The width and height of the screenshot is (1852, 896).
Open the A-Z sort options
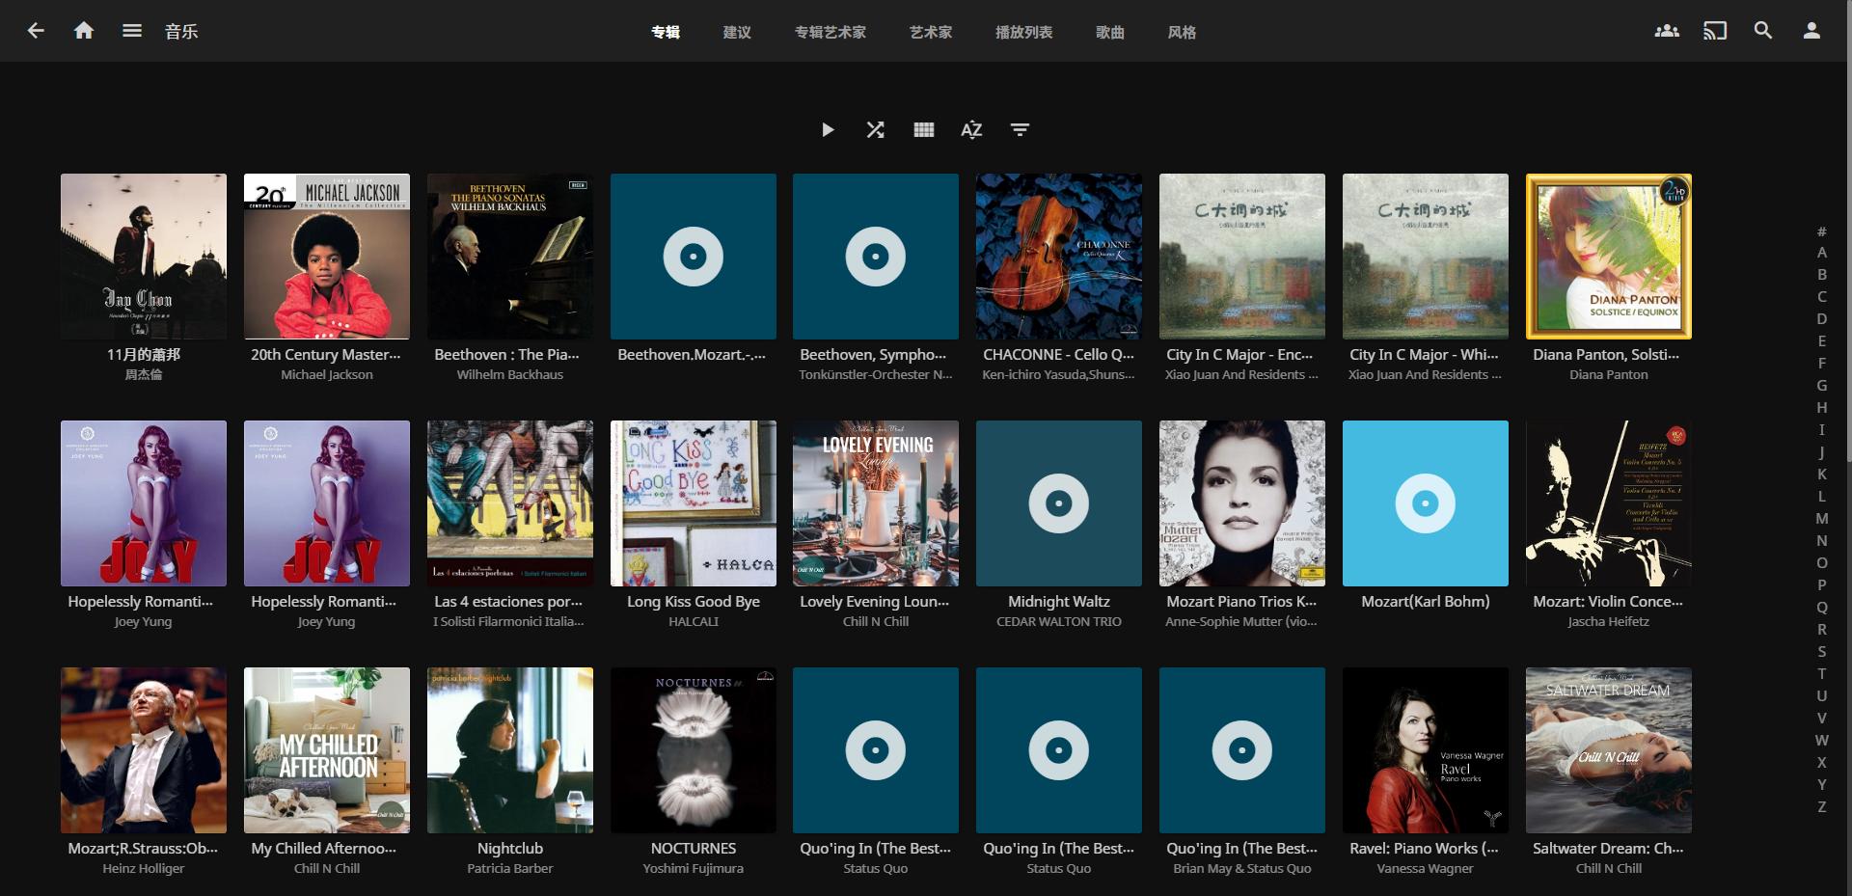click(x=971, y=130)
